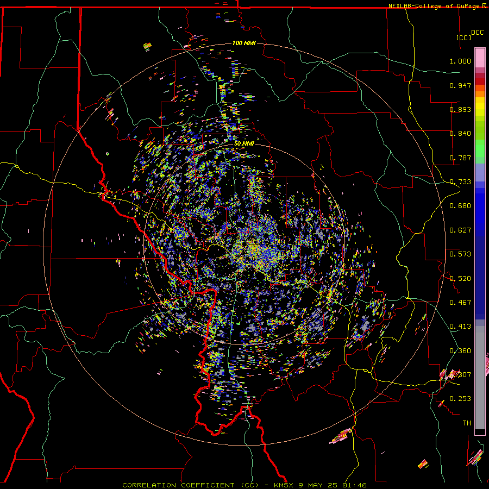The image size is (489, 489).
Task: Click the 0.253 color scale value
Action: click(x=460, y=399)
